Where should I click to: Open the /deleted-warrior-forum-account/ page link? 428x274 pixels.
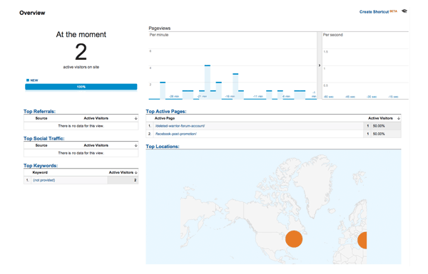180,126
